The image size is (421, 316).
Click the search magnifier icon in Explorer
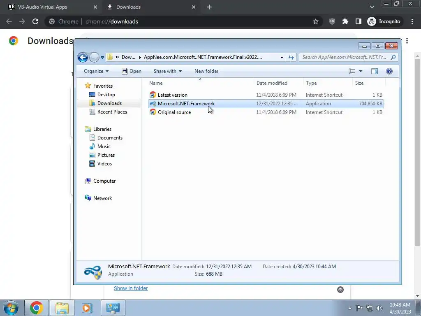click(x=393, y=57)
